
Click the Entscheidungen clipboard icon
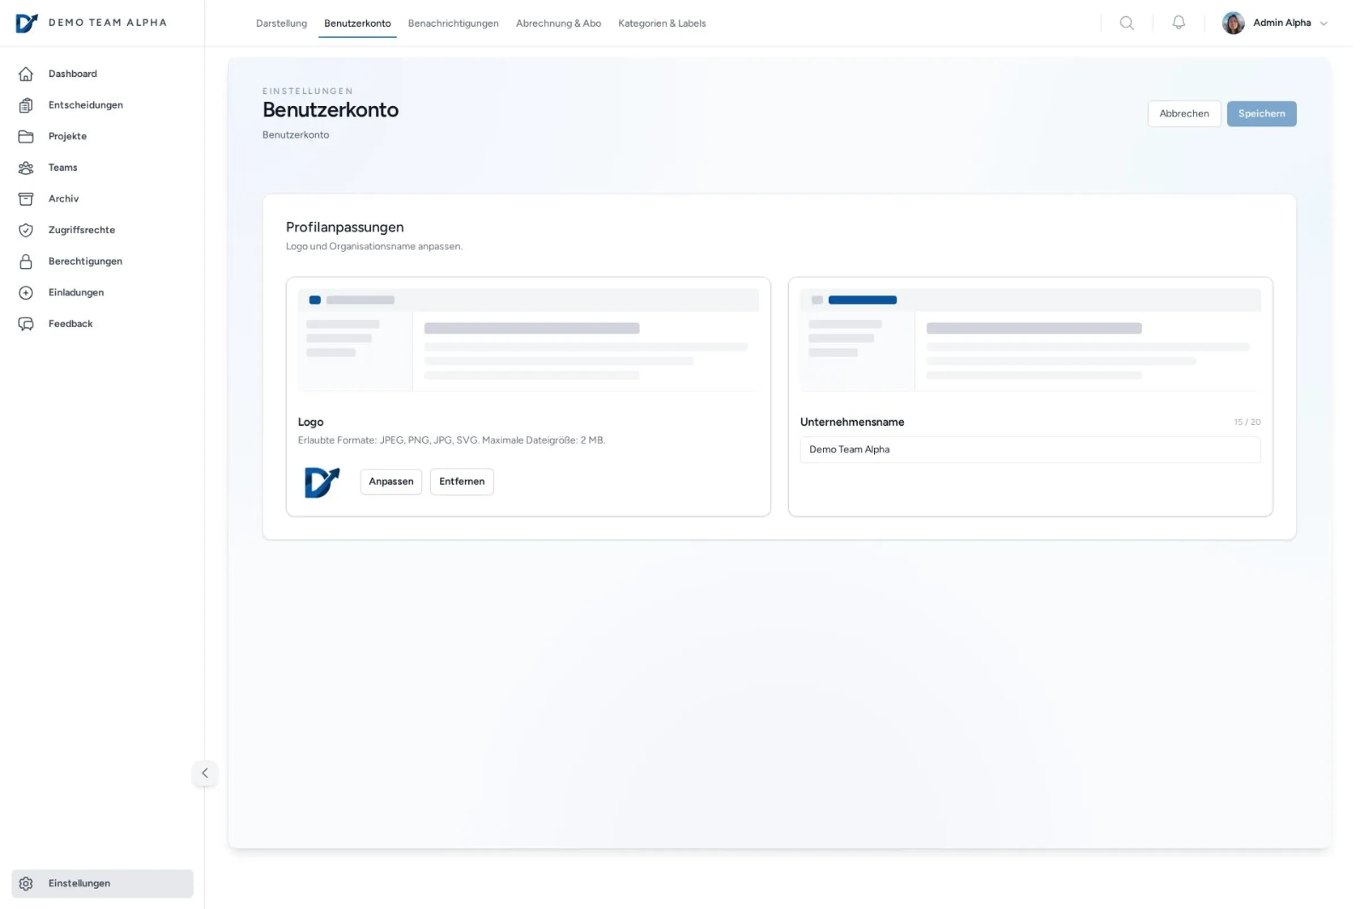[26, 106]
